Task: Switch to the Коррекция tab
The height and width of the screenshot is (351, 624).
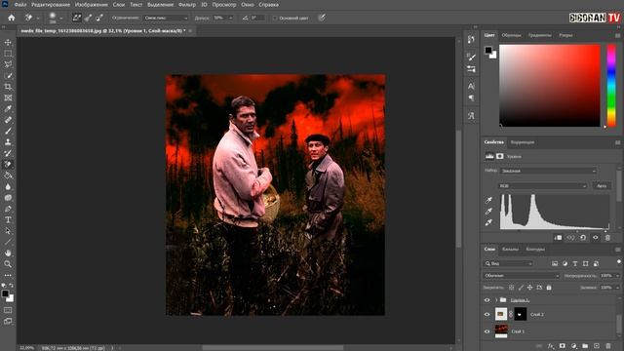Action: point(523,142)
